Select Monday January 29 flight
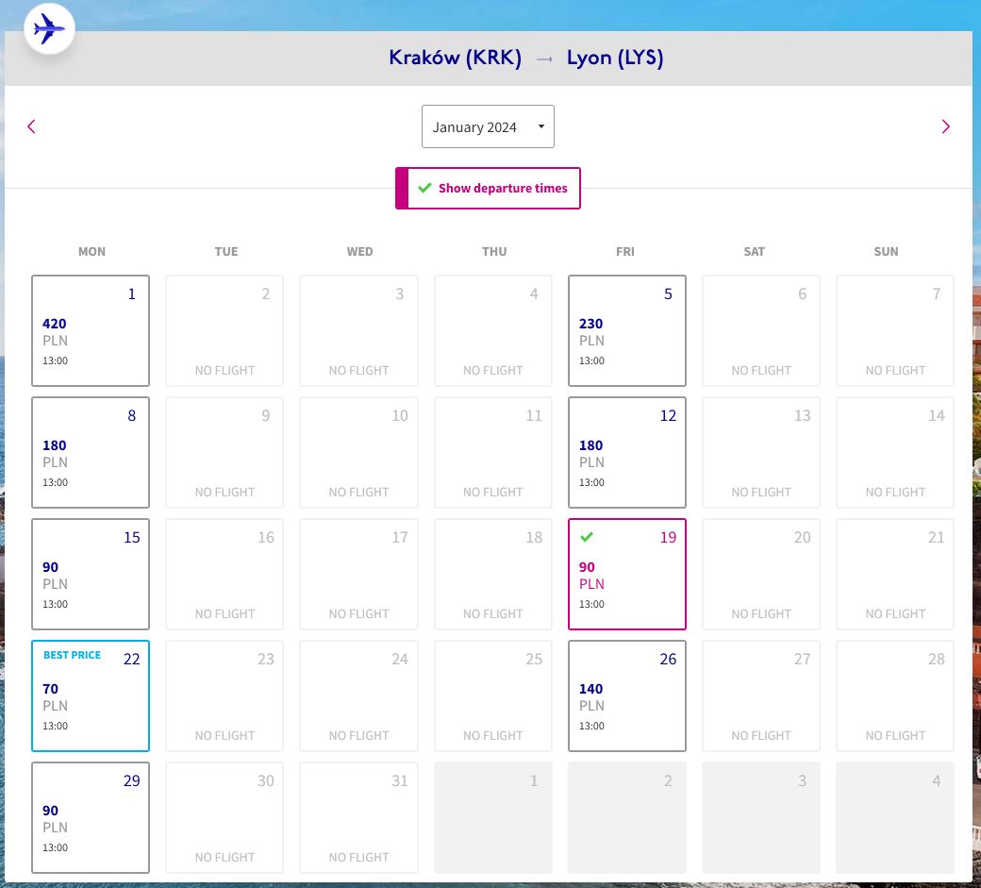Image resolution: width=981 pixels, height=888 pixels. coord(91,817)
